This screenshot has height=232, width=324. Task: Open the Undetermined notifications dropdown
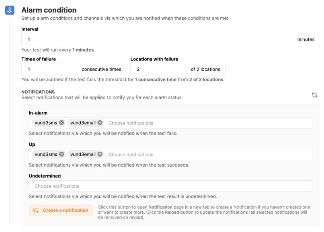pyautogui.click(x=171, y=186)
